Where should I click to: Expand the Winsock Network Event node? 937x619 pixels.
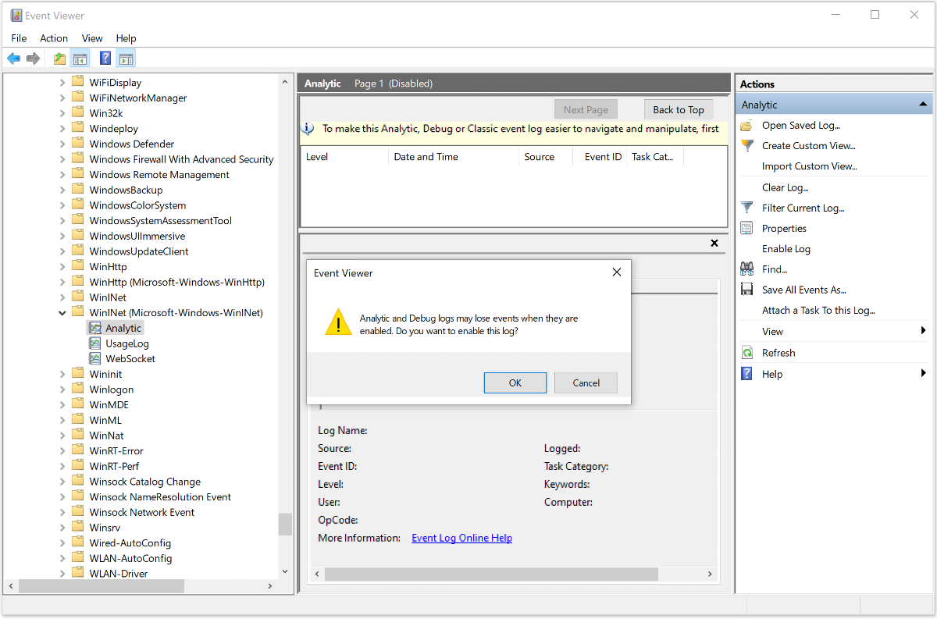pos(62,512)
